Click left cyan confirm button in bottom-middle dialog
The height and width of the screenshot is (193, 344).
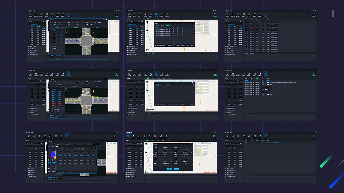(x=170, y=169)
